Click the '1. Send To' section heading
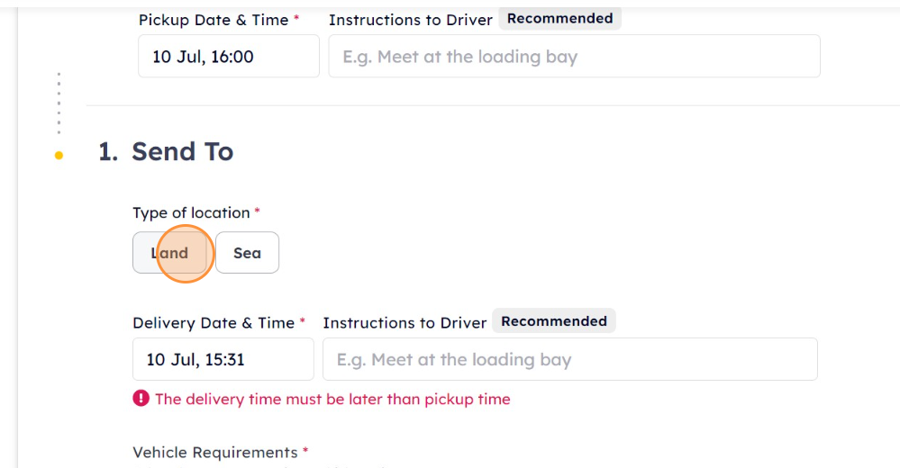The width and height of the screenshot is (900, 468). [x=166, y=151]
